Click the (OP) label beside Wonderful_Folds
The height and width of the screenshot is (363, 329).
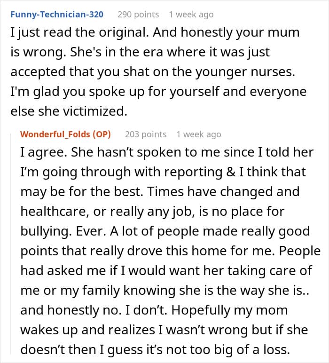pos(102,134)
